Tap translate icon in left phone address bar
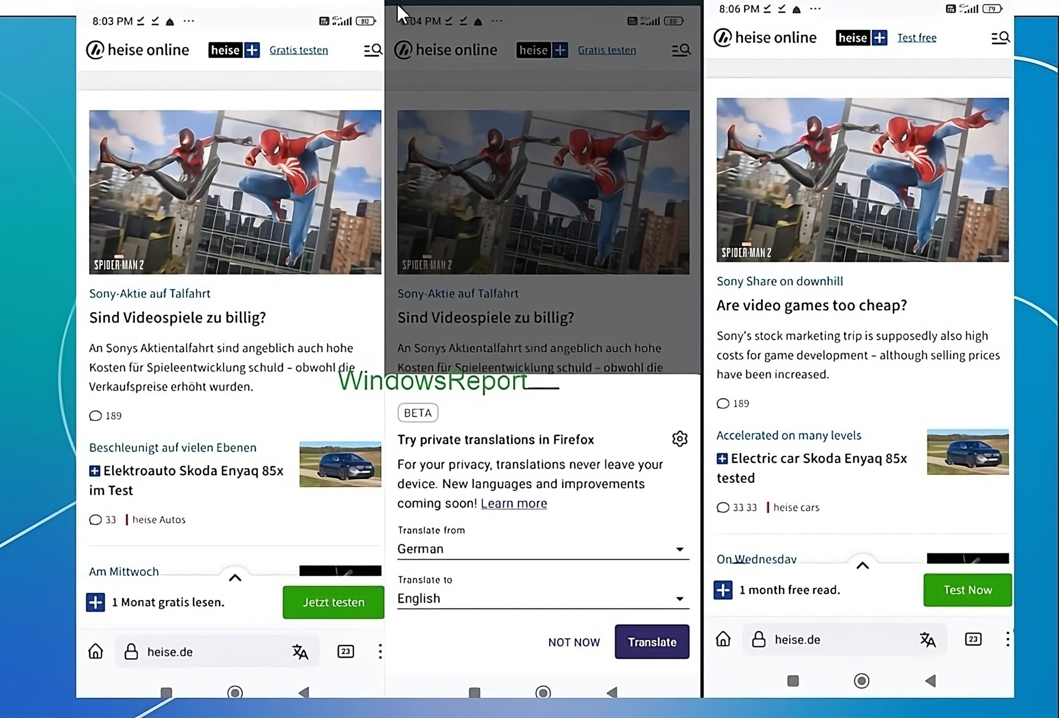This screenshot has height=718, width=1059. pos(300,652)
